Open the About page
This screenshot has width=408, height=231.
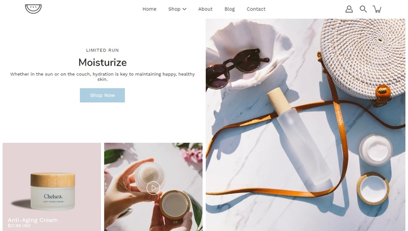click(205, 9)
